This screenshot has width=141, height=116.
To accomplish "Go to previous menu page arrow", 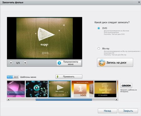I will click(x=11, y=63).
